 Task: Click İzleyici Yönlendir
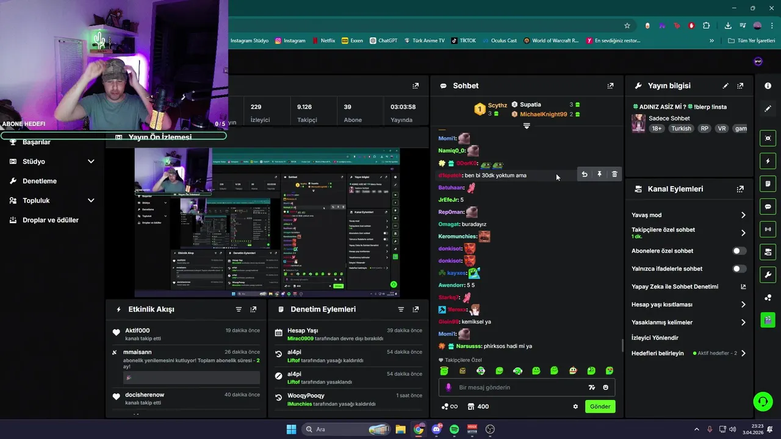655,338
